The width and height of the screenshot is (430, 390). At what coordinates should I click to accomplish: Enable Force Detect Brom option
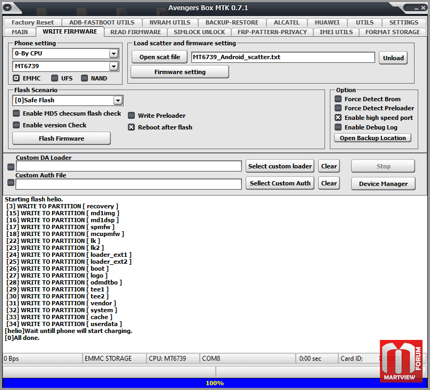pos(338,99)
